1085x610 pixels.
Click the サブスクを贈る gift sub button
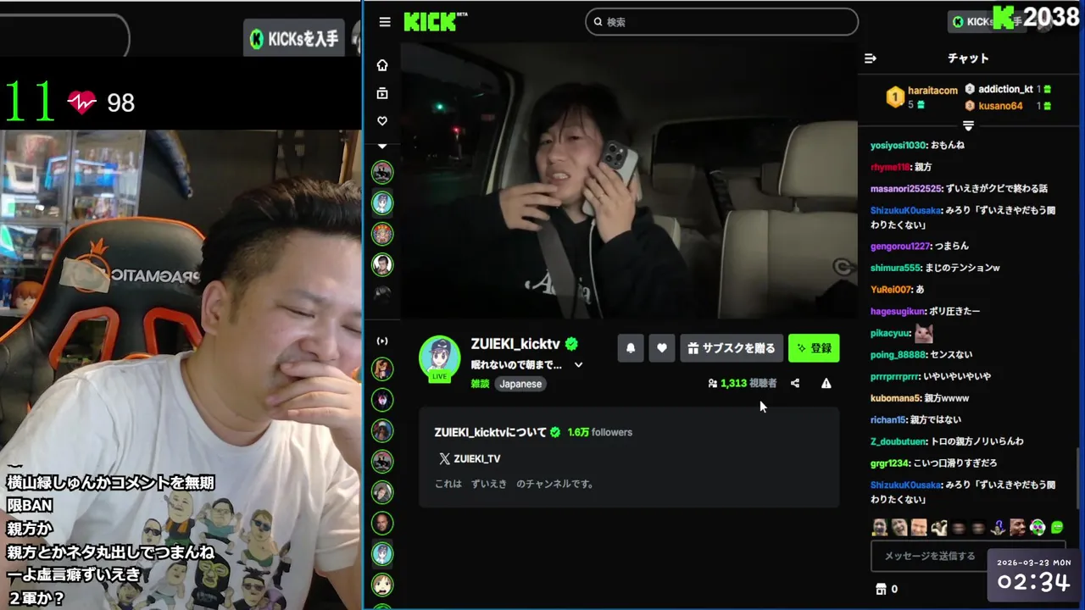(x=732, y=348)
